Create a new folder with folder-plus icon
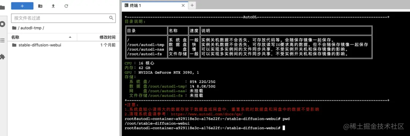This screenshot has width=410, height=136. click(x=40, y=6)
